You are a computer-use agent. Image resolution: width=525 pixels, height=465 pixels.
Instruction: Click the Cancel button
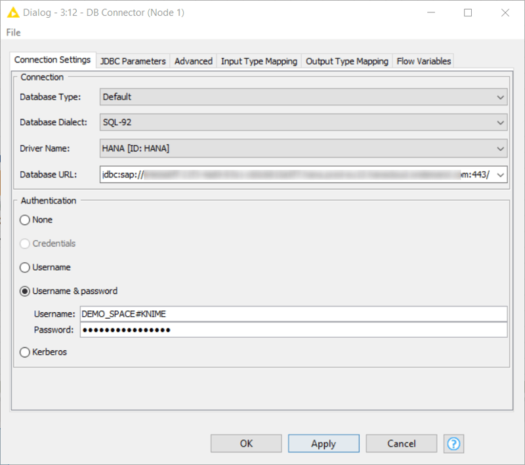(402, 443)
